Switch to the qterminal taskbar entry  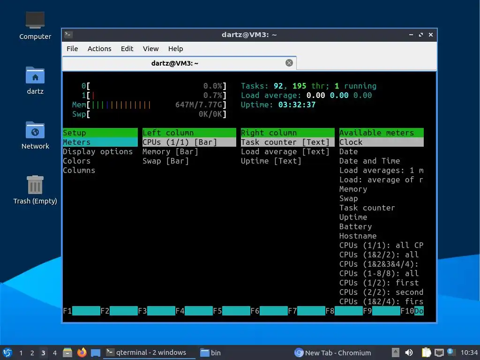coord(150,352)
